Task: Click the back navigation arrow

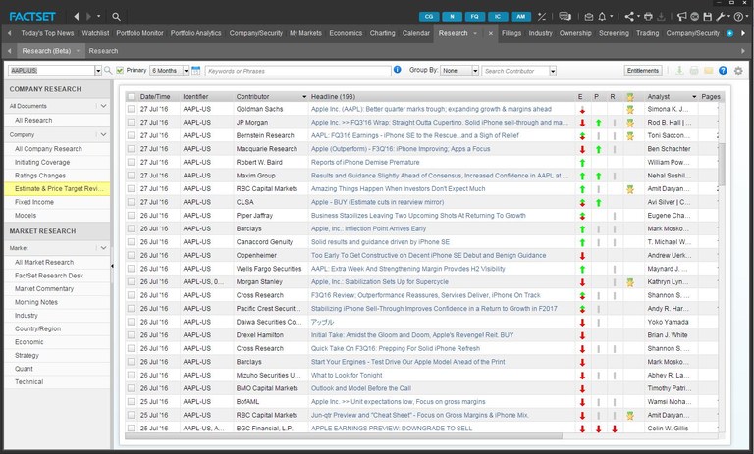Action: click(76, 17)
